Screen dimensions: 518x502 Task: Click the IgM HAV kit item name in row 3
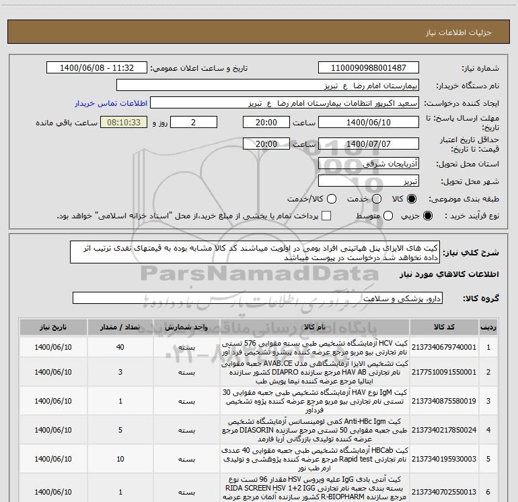(315, 401)
